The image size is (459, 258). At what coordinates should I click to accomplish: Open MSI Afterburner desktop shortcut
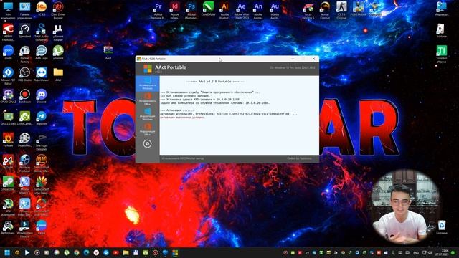pos(8,207)
